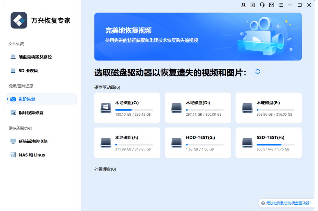Open the list menu icon in title bar
The width and height of the screenshot is (318, 211).
tap(281, 5)
